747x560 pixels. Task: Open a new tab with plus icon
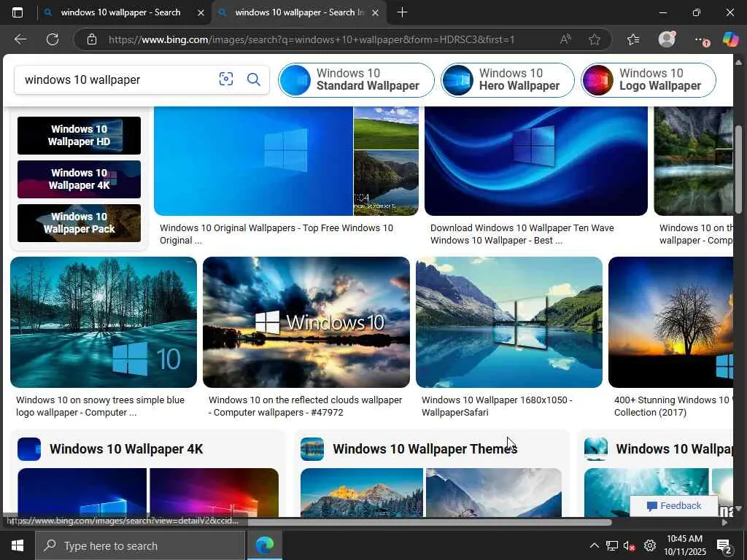(x=402, y=12)
